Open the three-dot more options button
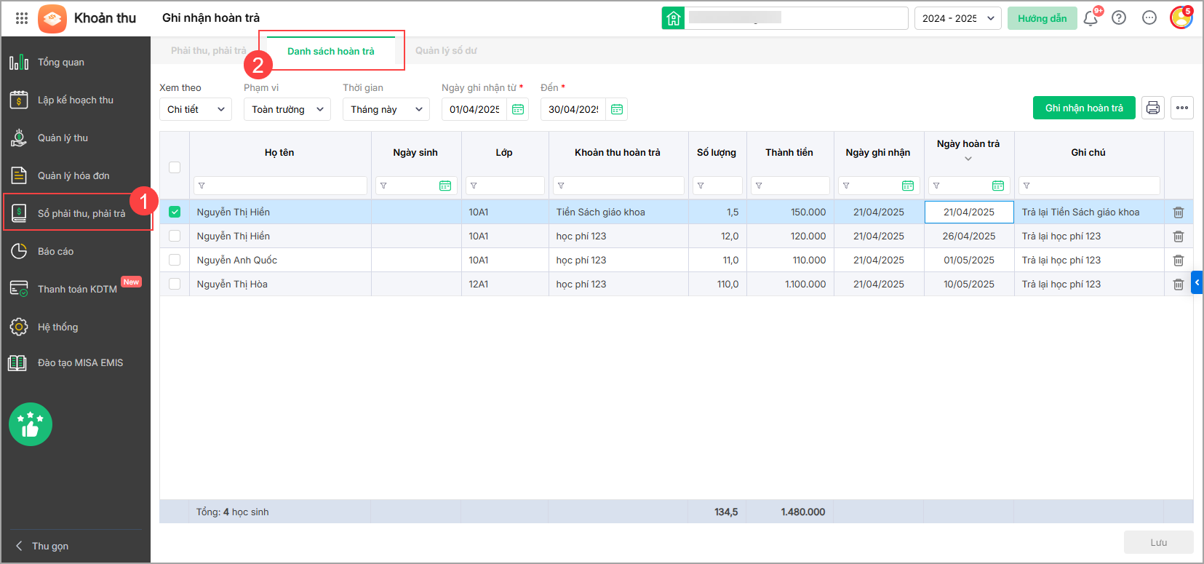This screenshot has height=564, width=1204. coord(1182,108)
